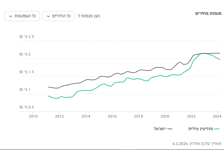Image resolution: width=224 pixels, height=150 pixels.
Task: Select the 2010 label on the year axis
Action: point(33,116)
